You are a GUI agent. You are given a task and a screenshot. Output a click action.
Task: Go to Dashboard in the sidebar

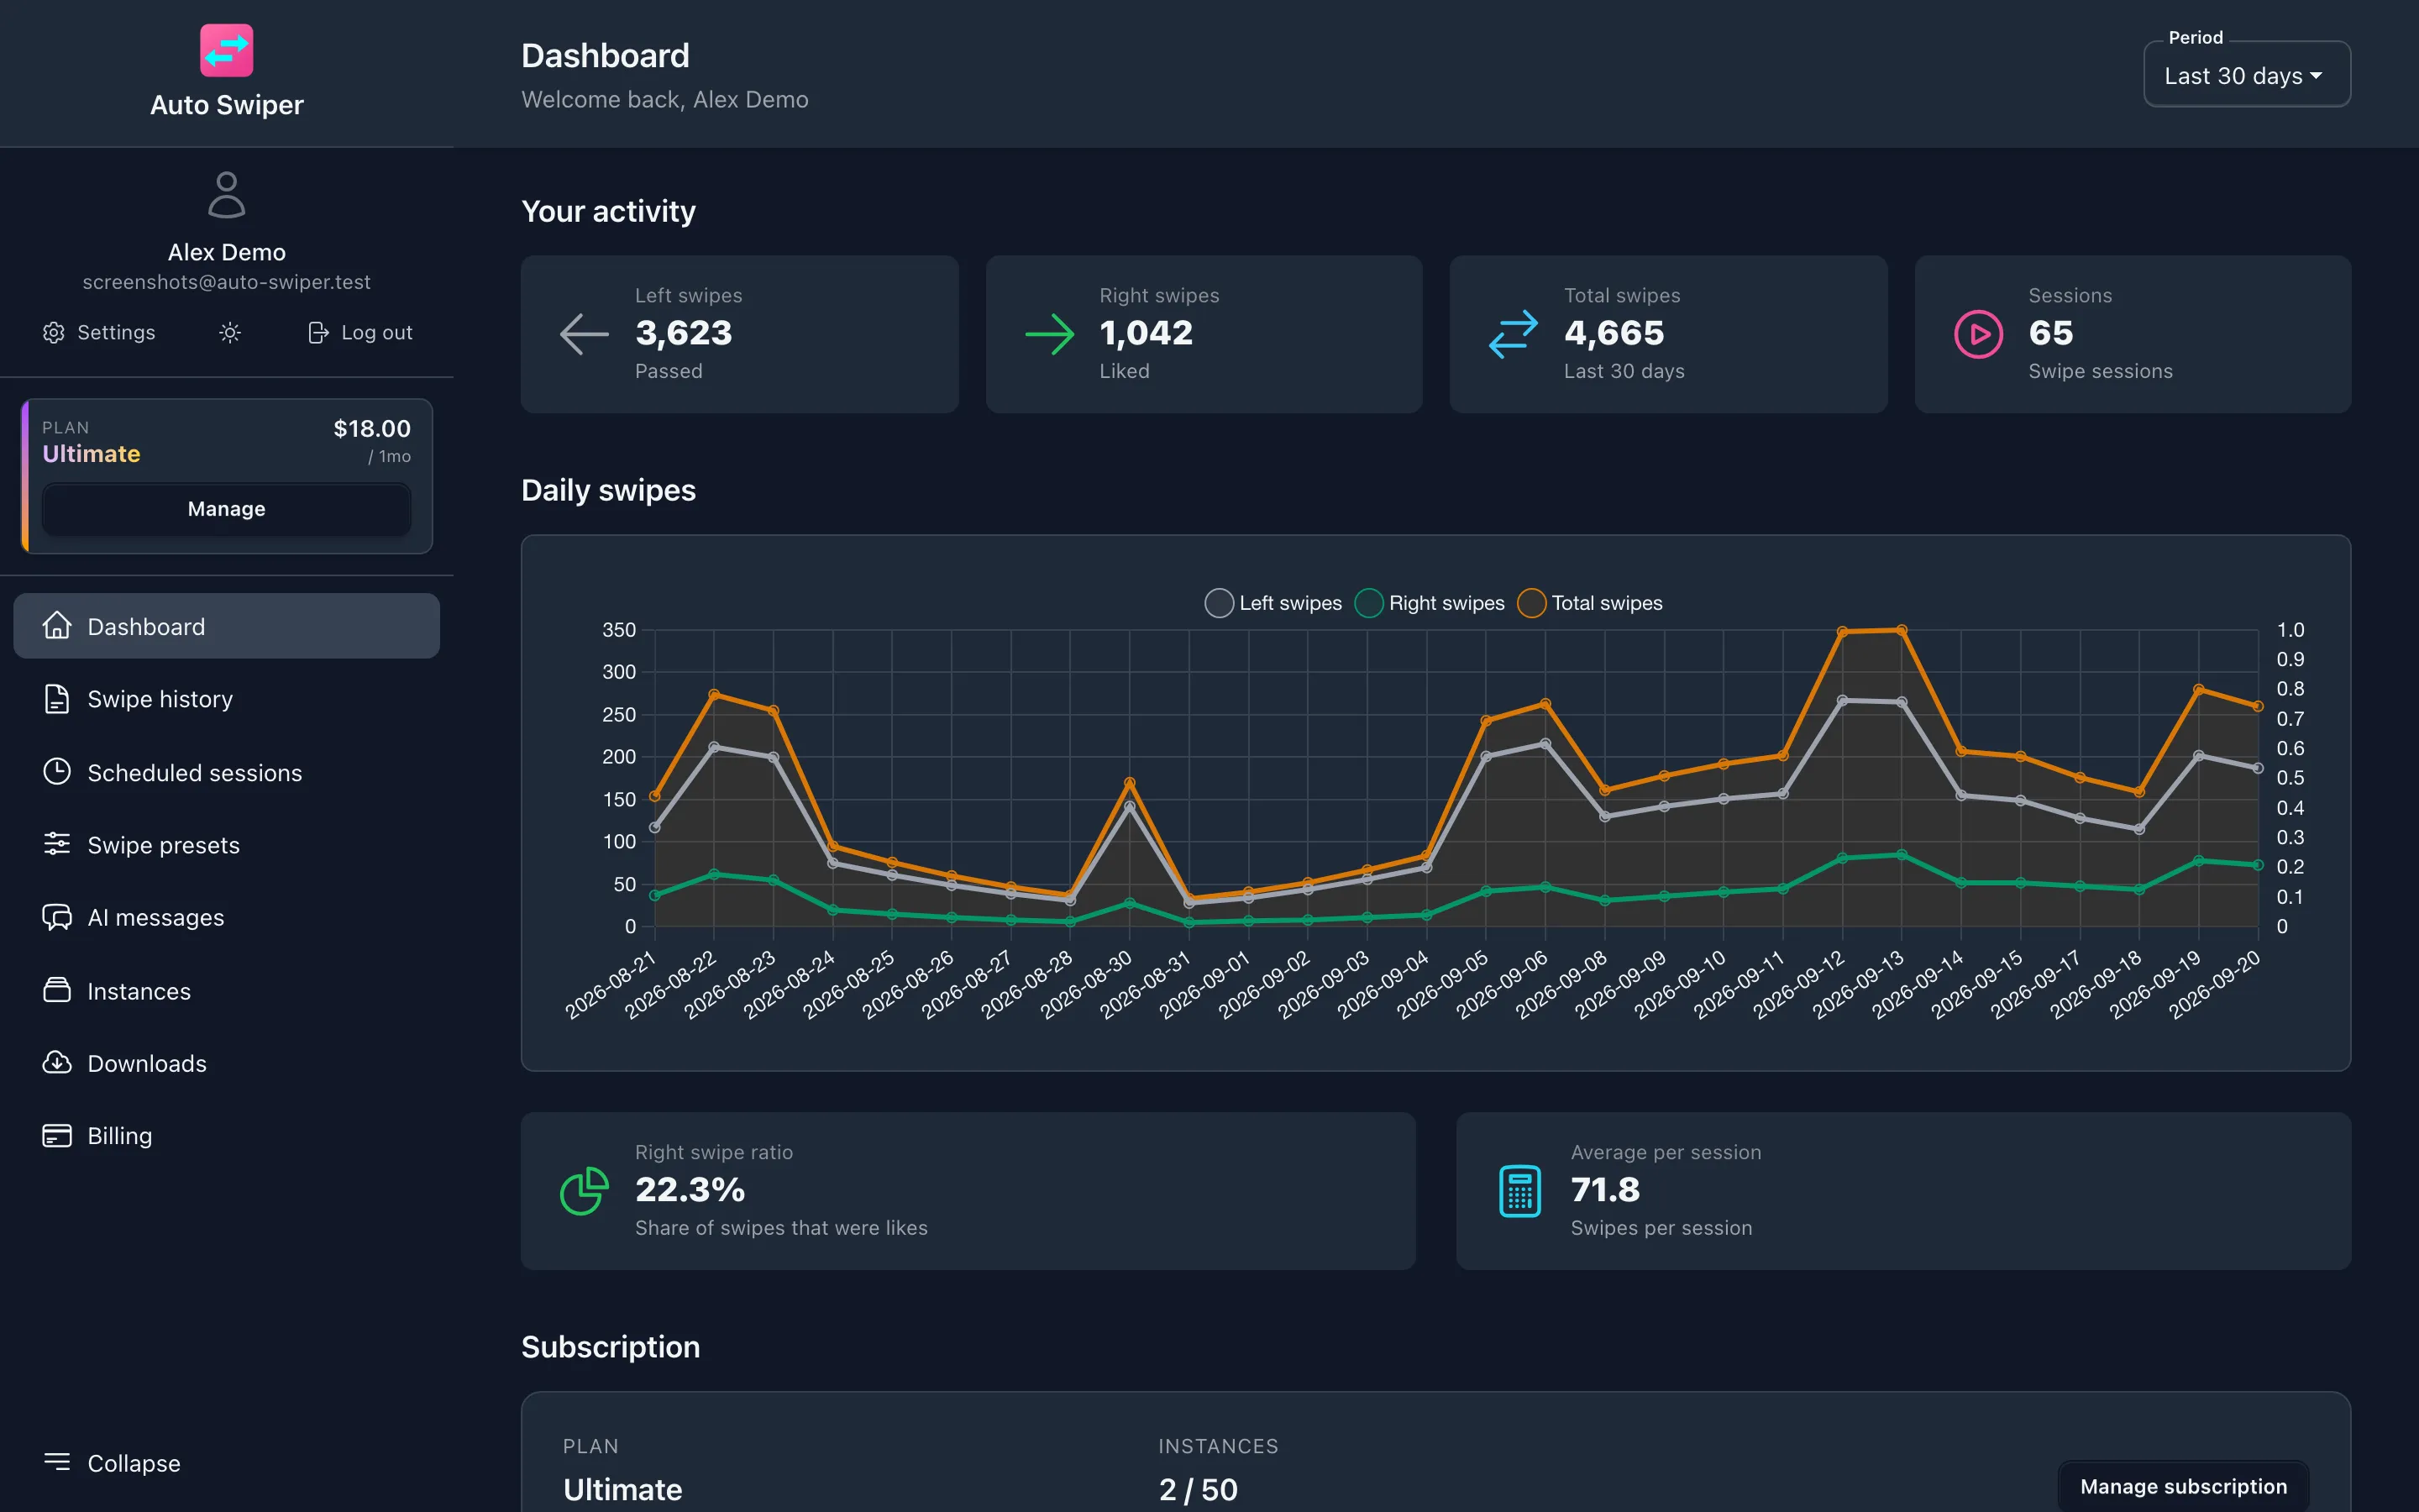coord(226,626)
